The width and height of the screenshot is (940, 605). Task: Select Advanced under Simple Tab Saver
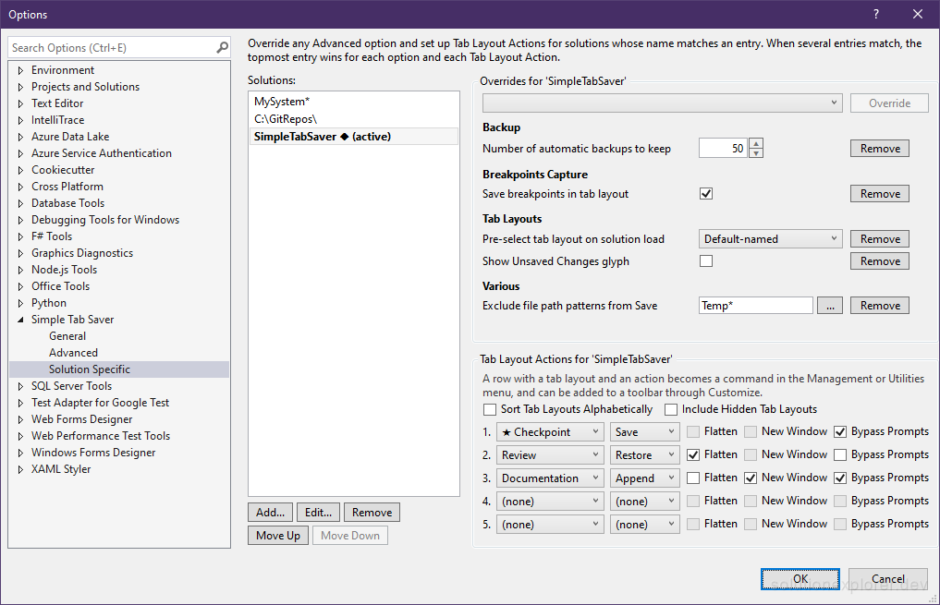click(x=73, y=353)
